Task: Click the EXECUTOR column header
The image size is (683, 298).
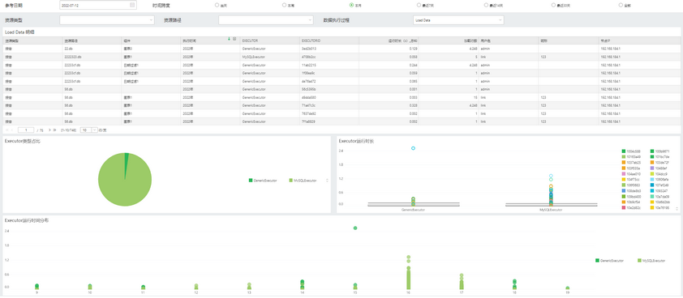Action: click(270, 40)
